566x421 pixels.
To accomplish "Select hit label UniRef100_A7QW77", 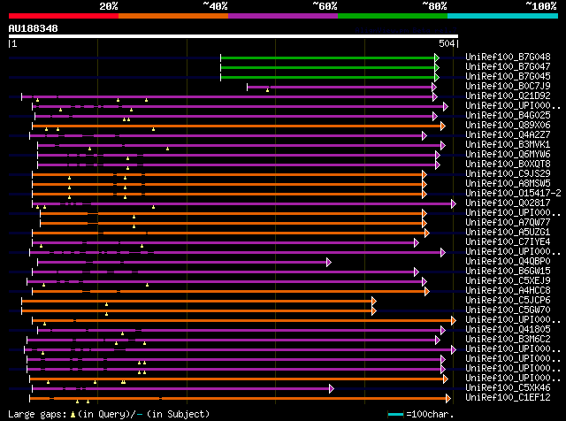I will point(508,223).
